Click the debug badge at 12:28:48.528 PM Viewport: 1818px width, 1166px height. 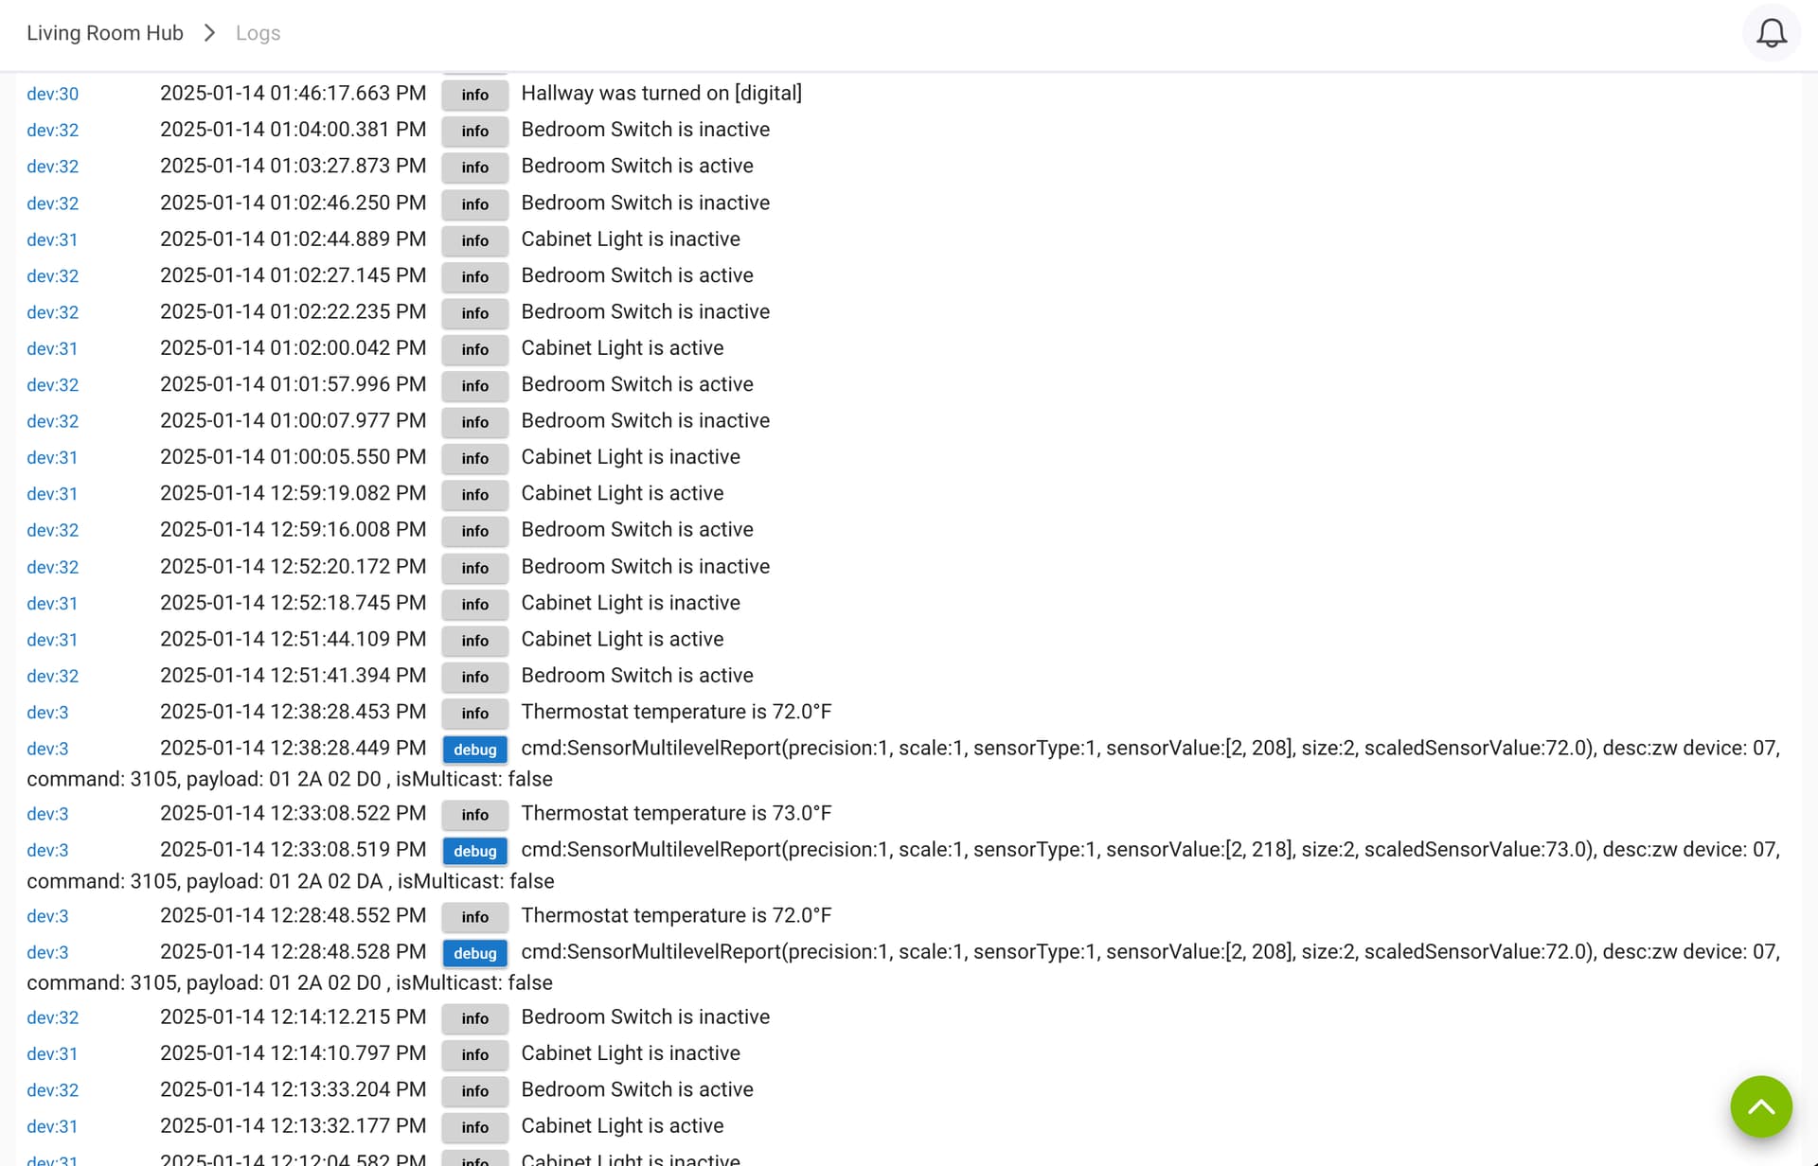point(475,953)
